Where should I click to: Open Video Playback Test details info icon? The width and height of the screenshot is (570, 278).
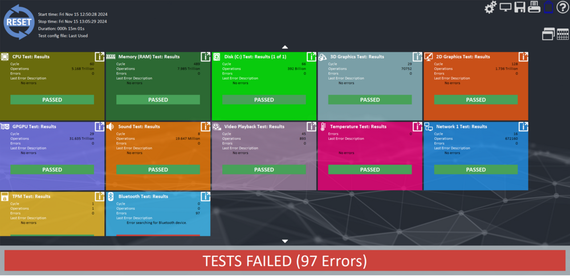click(x=312, y=127)
